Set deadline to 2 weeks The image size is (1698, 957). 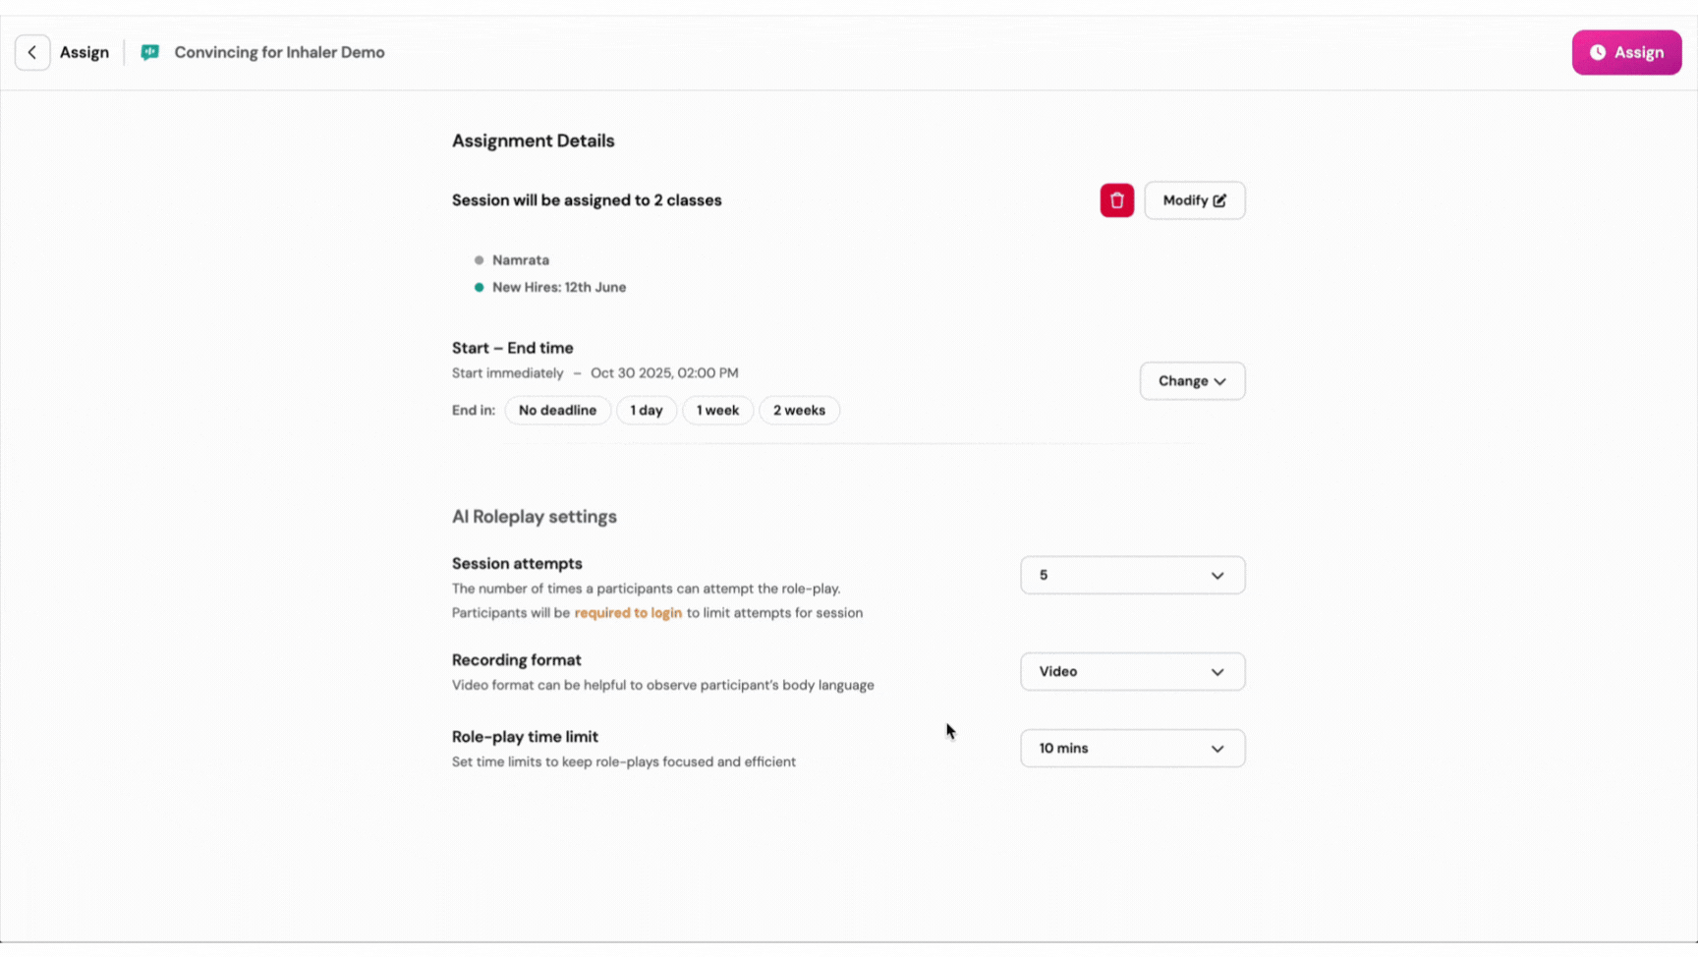coord(799,411)
